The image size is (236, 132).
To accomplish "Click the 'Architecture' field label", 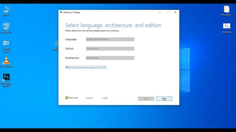I will pos(72,58).
